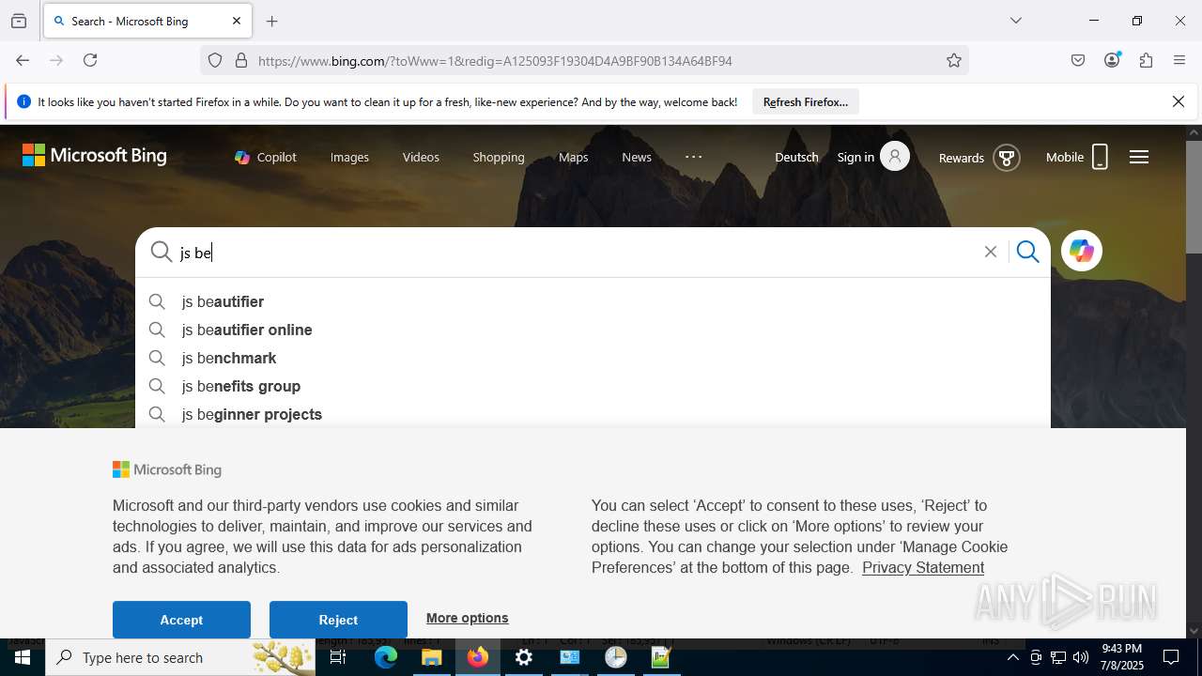
Task: Dismiss the Firefox refresh notification bar
Action: click(1179, 101)
